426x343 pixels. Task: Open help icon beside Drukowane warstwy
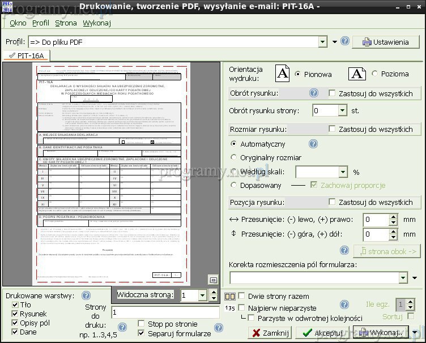pyautogui.click(x=86, y=295)
